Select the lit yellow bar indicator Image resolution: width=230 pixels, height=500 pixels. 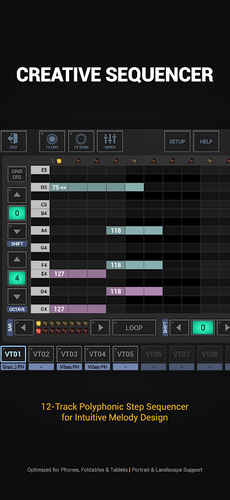click(39, 323)
